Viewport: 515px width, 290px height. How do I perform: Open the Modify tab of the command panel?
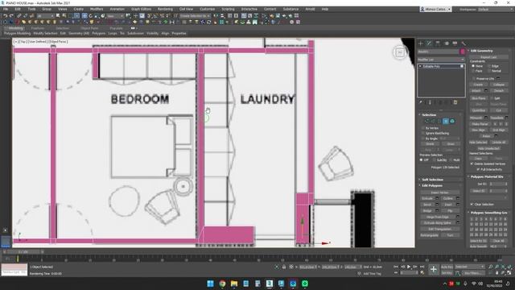coord(429,43)
